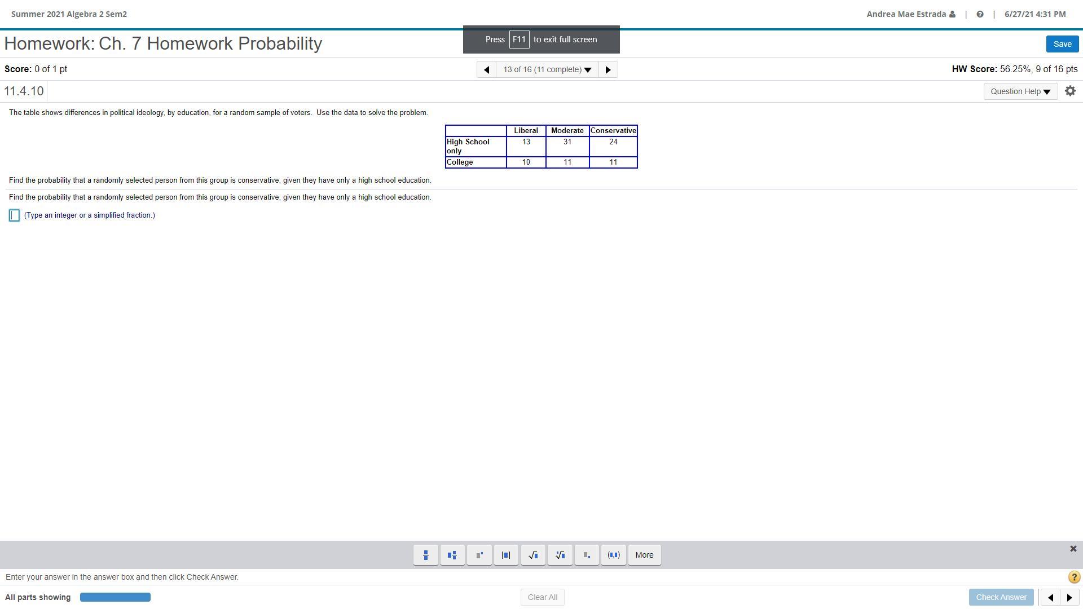Insert the nth root template
Screen dimensions: 1083x609
click(560, 555)
